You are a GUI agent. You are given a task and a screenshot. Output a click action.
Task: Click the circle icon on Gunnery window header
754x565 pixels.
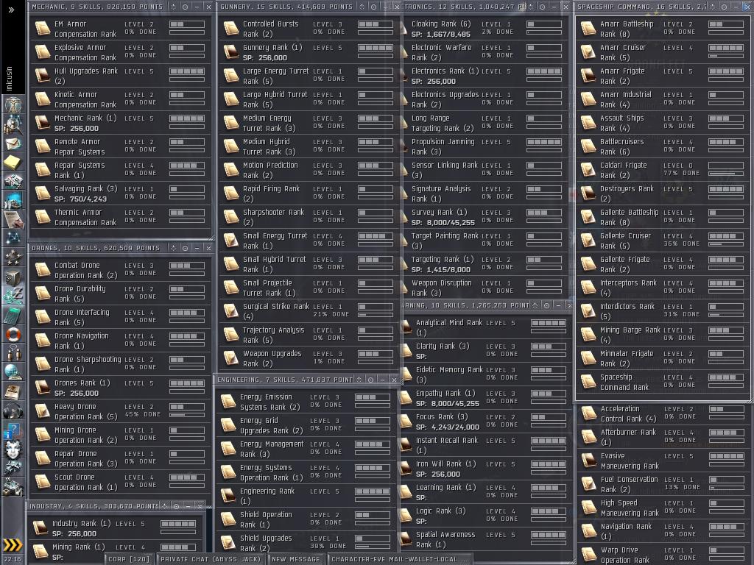pos(373,7)
